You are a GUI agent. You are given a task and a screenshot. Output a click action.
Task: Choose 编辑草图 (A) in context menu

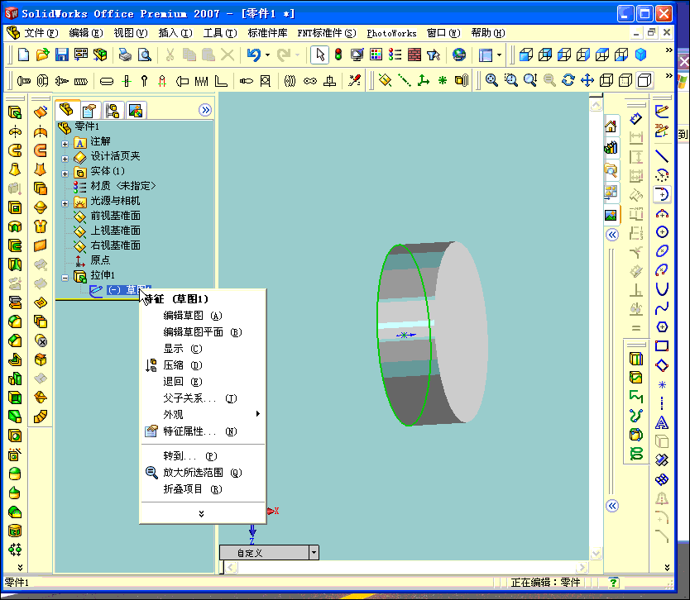pos(203,316)
